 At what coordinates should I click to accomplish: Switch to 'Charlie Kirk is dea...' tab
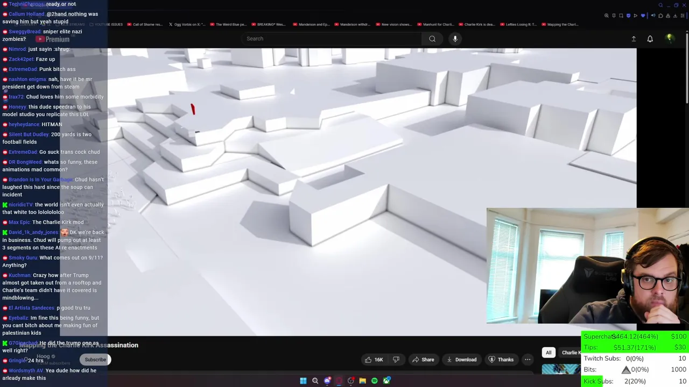pyautogui.click(x=477, y=24)
